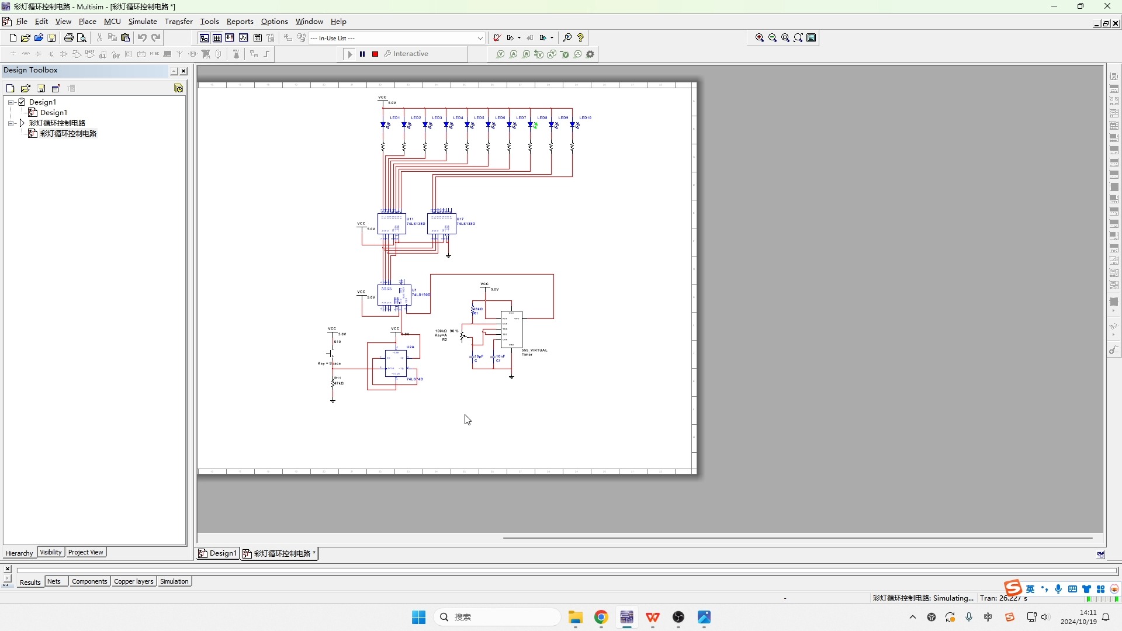Click the Undo toolbar icon
The height and width of the screenshot is (631, 1122).
(142, 38)
